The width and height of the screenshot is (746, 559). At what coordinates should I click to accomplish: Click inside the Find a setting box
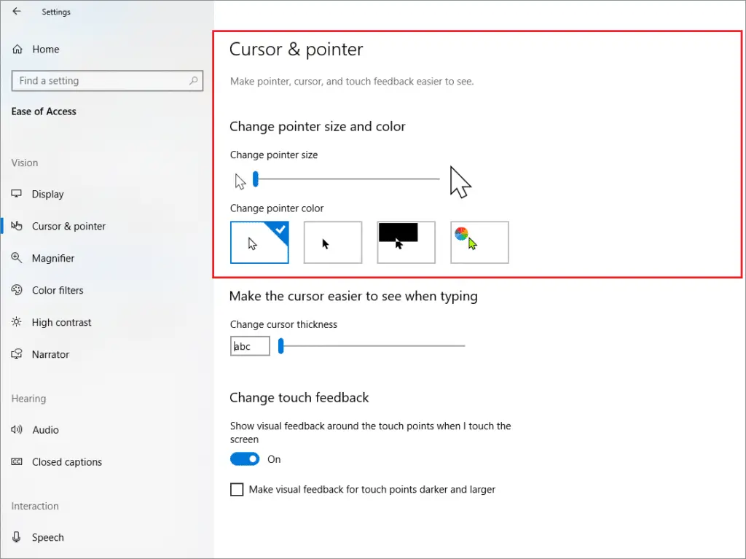click(x=107, y=80)
